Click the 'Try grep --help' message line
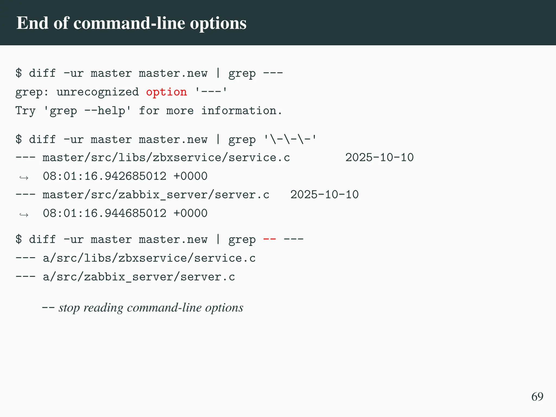 click(149, 111)
